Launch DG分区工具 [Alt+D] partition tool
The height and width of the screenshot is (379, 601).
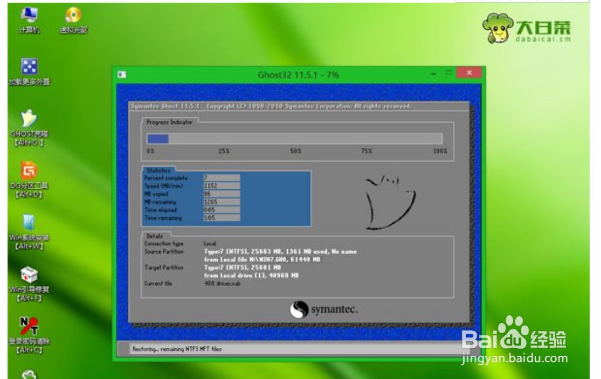[30, 180]
